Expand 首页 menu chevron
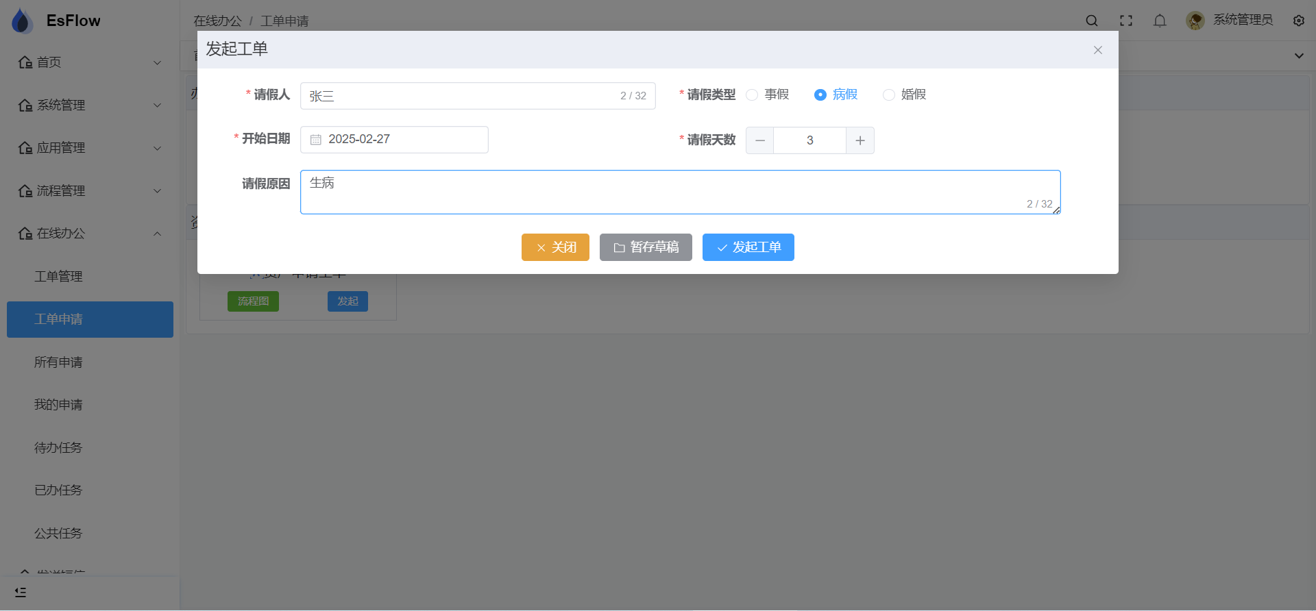1316x611 pixels. pyautogui.click(x=157, y=63)
